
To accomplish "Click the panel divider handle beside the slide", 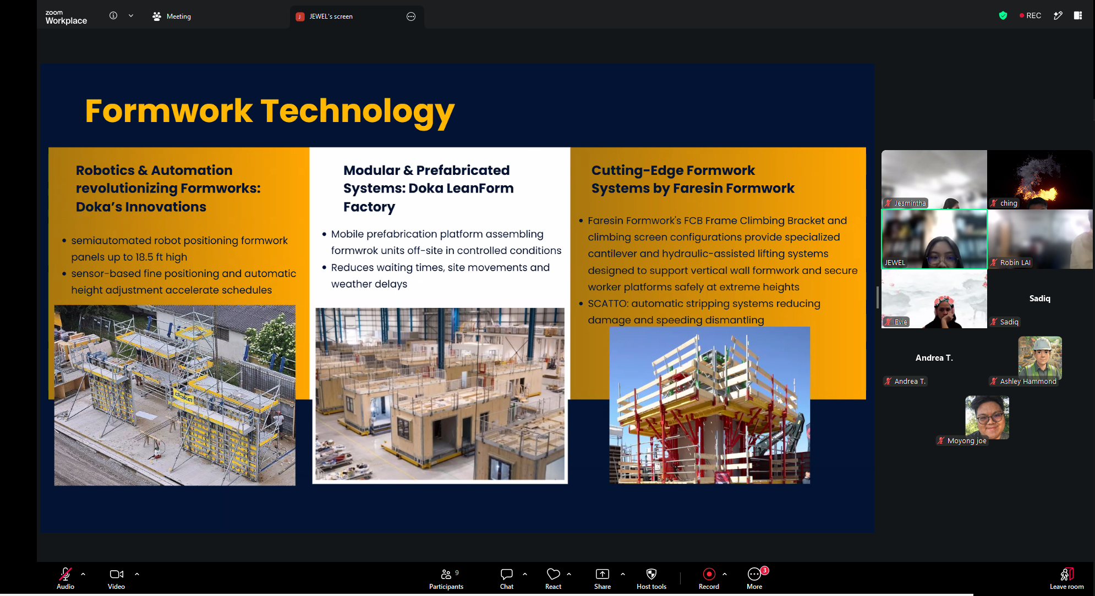I will [878, 297].
